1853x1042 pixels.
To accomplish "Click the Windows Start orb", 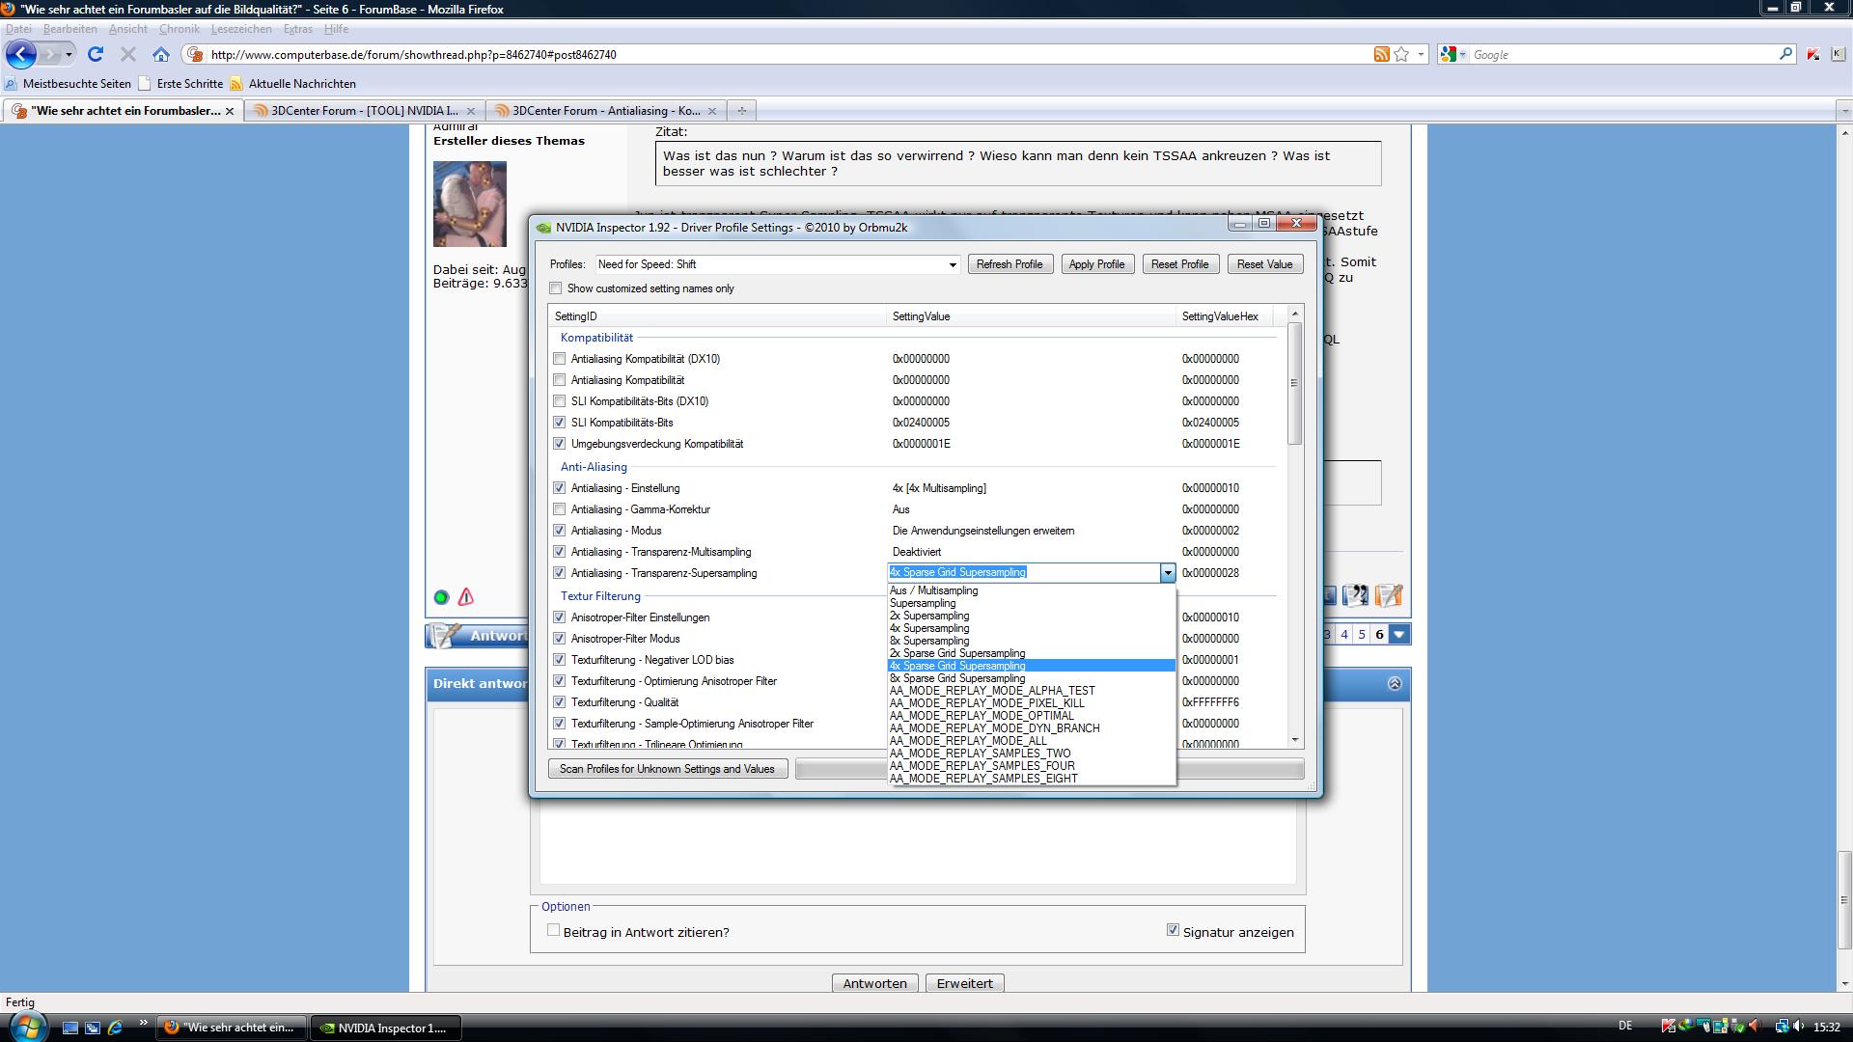I will pos(26,1027).
